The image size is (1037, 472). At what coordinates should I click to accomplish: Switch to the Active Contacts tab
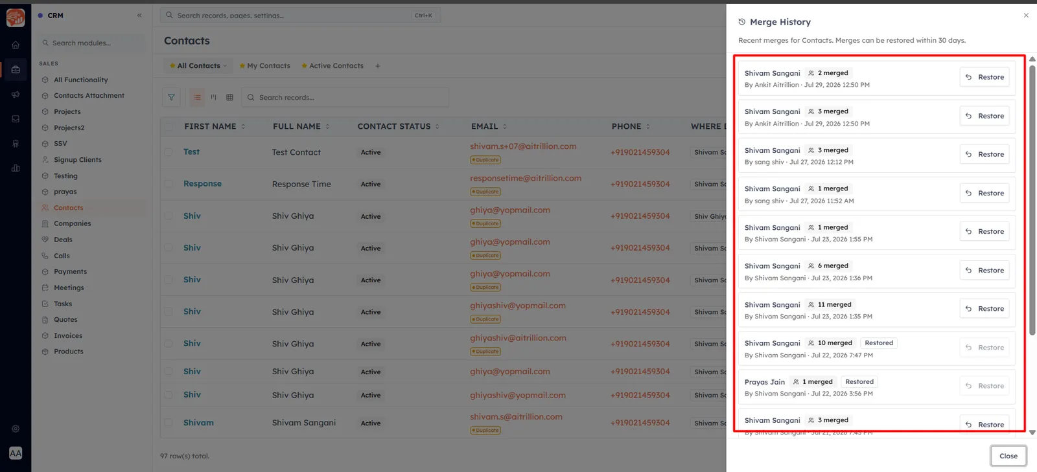coord(331,65)
